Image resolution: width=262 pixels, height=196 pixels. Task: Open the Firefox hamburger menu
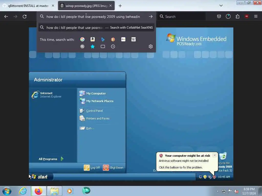pos(256,16)
